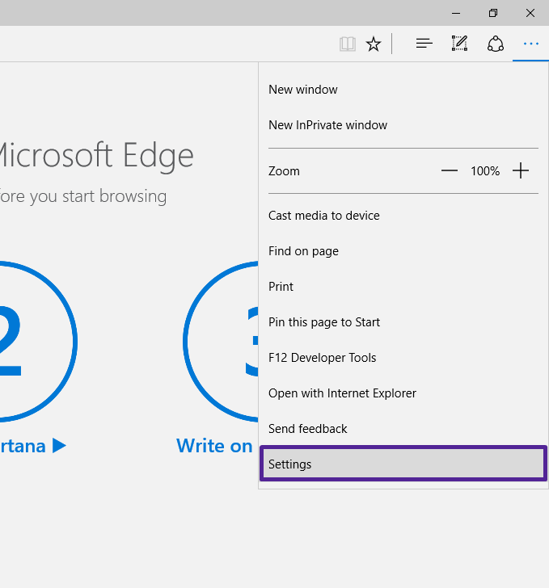Screen dimensions: 549x588
Task: Select New window menu entry
Action: click(x=403, y=90)
